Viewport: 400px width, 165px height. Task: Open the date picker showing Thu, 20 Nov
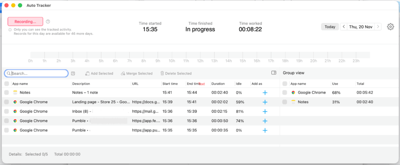361,27
